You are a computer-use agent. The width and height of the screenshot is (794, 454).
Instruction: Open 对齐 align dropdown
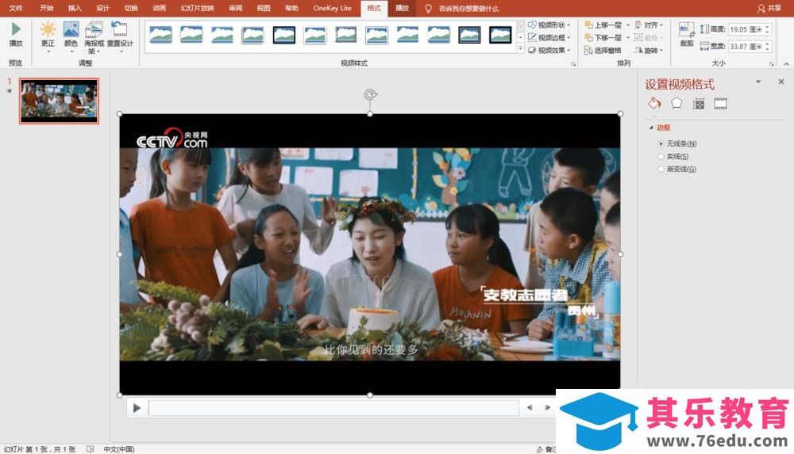click(648, 25)
